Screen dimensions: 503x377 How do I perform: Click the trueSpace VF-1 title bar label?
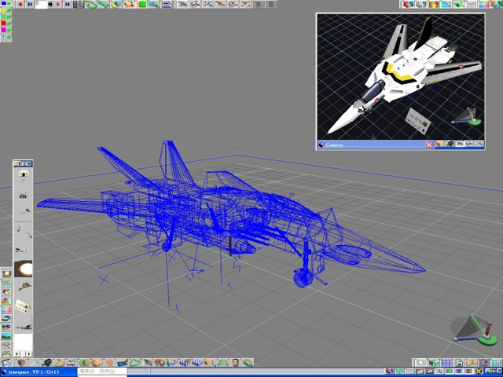[31, 372]
